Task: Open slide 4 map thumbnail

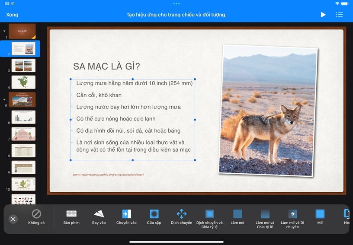Action: [x=23, y=82]
